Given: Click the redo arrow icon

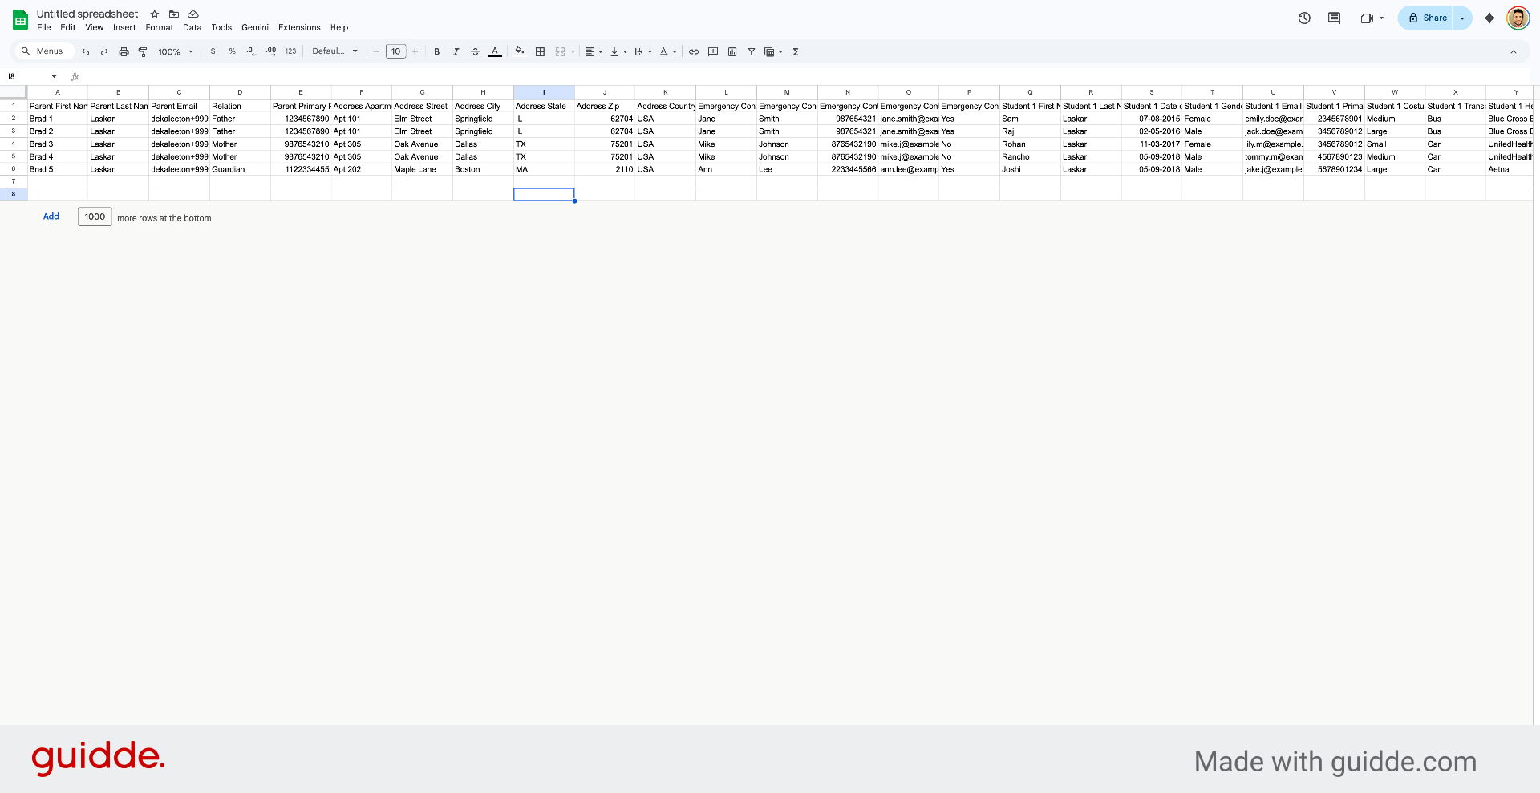Looking at the screenshot, I should tap(104, 51).
